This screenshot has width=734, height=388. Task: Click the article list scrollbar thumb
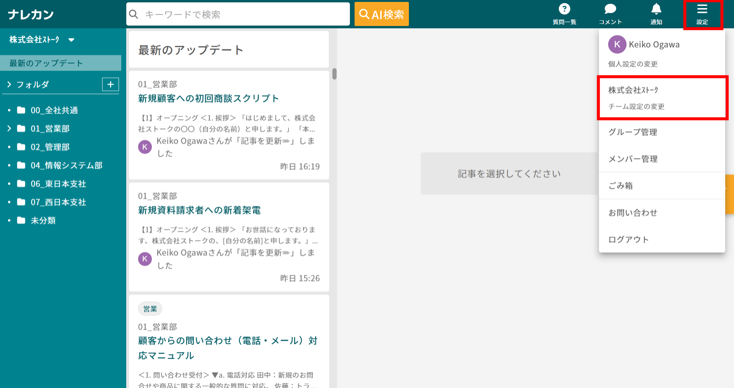pos(334,74)
